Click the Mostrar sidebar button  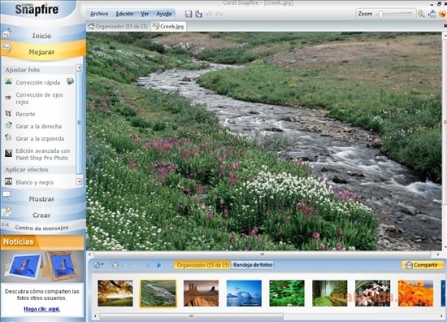click(43, 198)
